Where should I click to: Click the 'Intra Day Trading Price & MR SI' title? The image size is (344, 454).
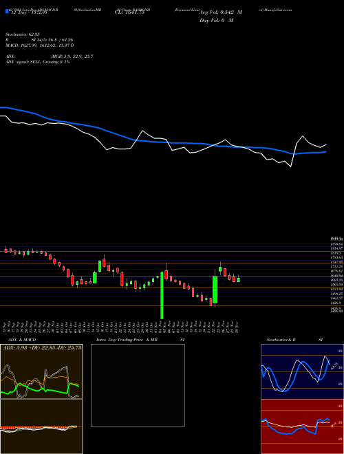click(x=140, y=340)
